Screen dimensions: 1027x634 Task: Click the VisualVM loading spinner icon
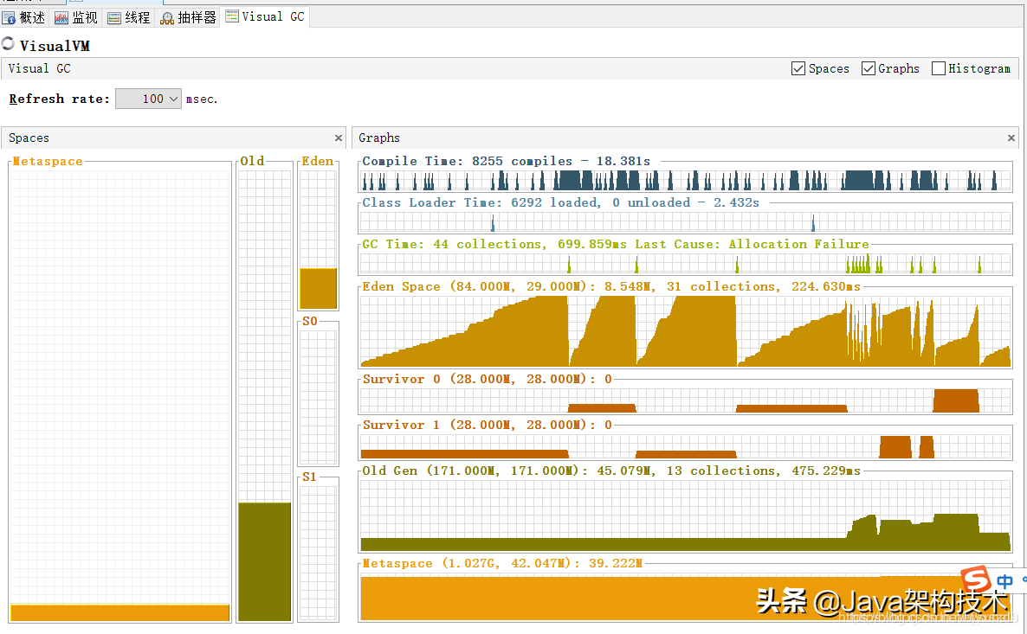[x=8, y=44]
